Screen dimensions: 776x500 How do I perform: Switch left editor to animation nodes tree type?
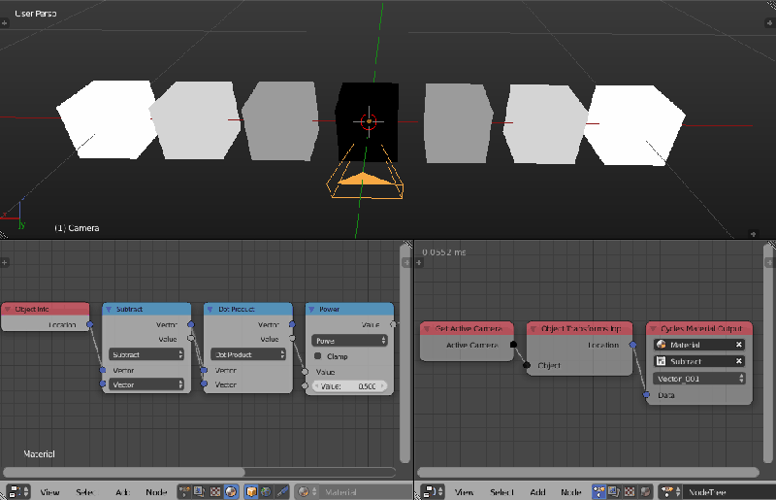pyautogui.click(x=183, y=491)
